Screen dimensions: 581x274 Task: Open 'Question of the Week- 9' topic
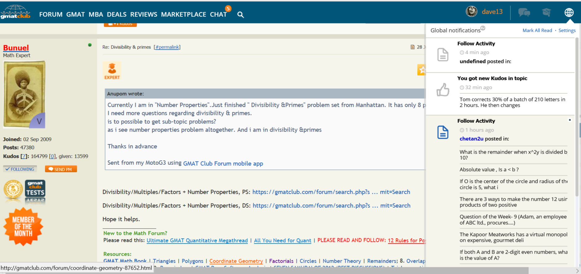tap(513, 220)
